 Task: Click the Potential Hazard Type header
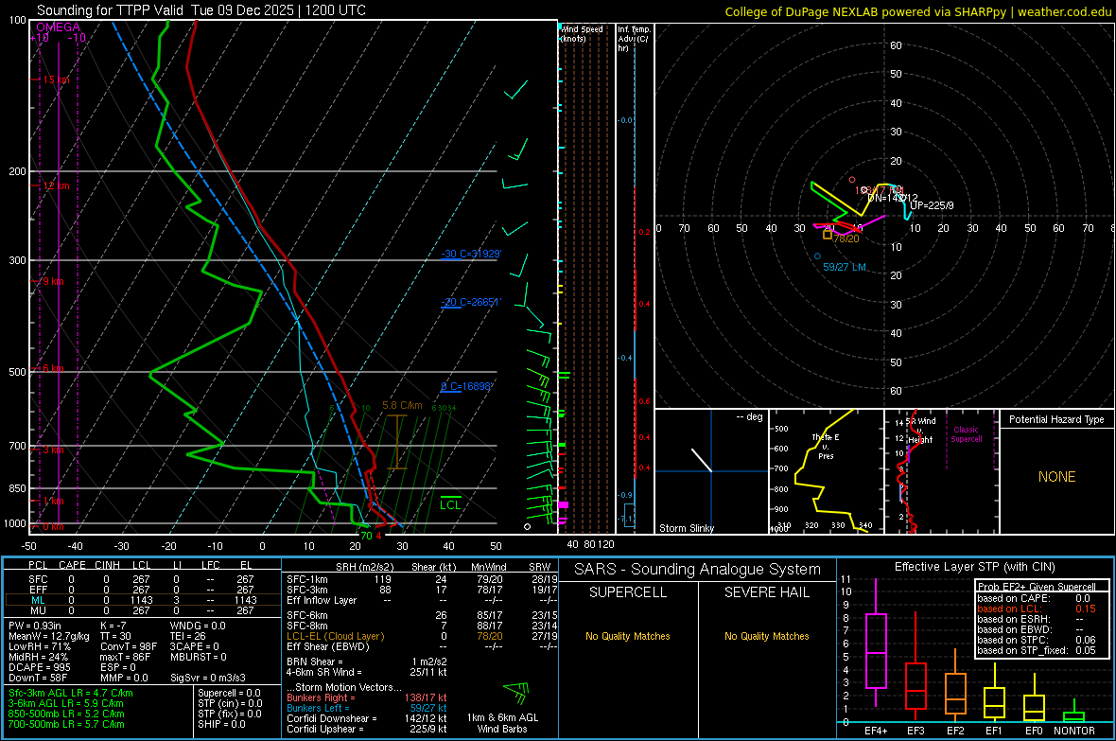pos(1056,419)
